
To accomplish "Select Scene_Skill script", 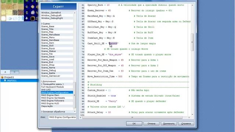I will (x=57, y=45).
